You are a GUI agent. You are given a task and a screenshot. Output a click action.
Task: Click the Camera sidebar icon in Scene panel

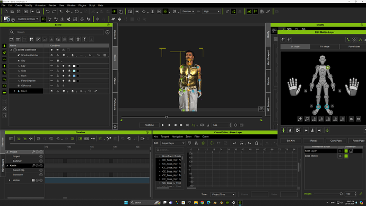point(4,93)
